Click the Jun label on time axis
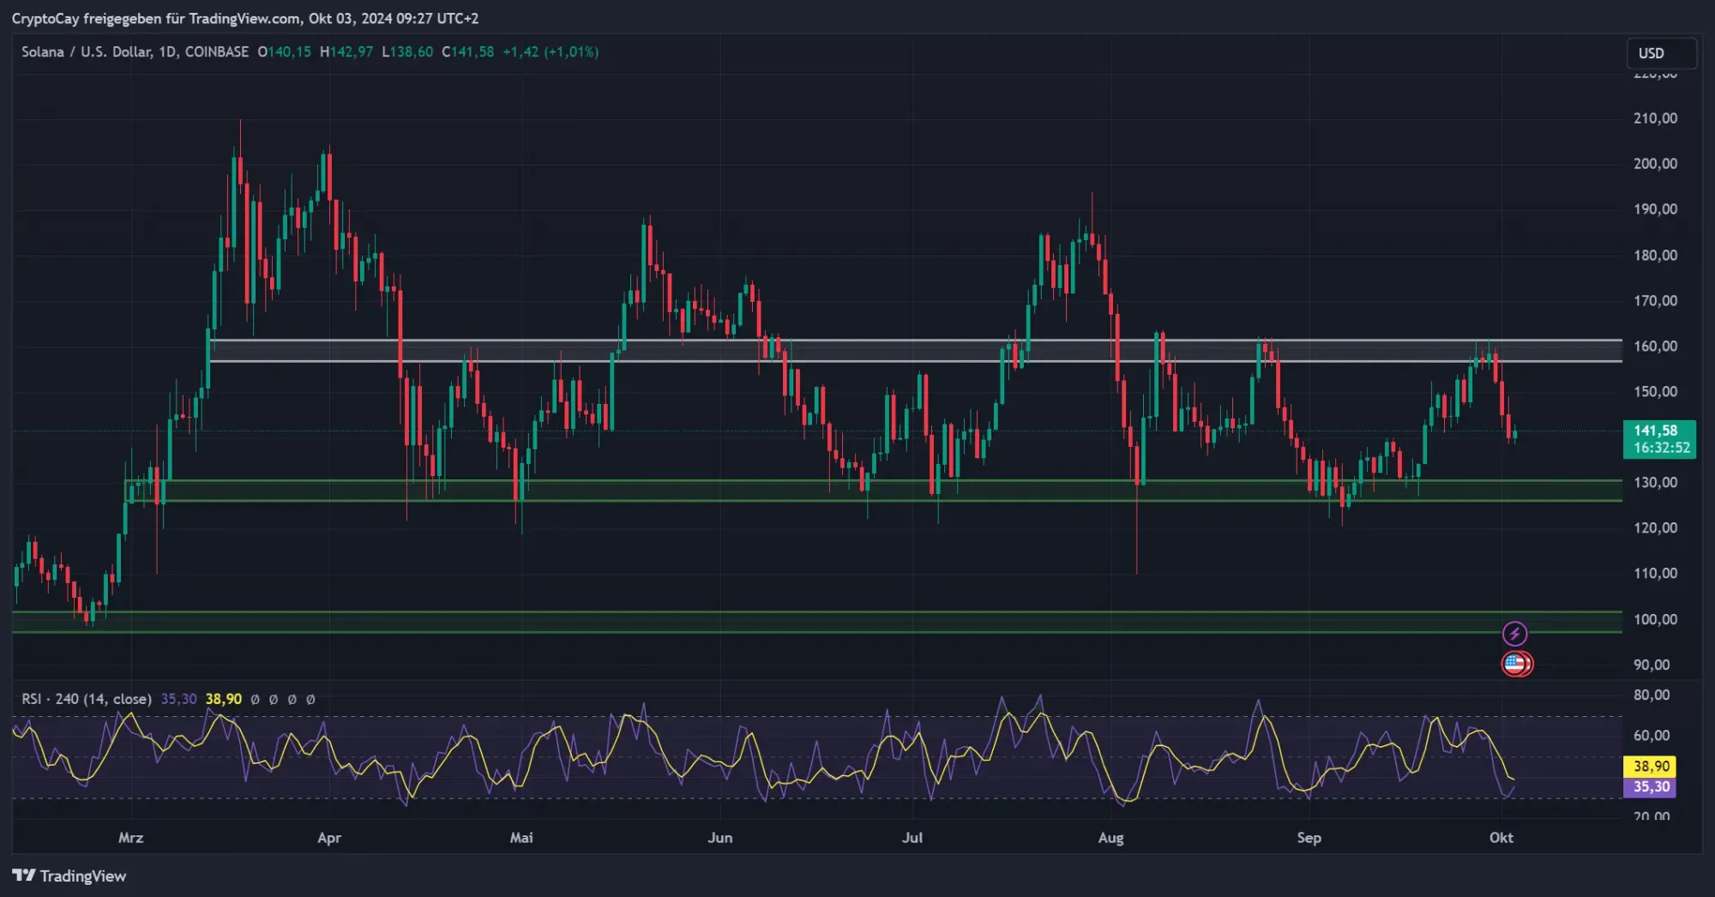 tap(719, 838)
